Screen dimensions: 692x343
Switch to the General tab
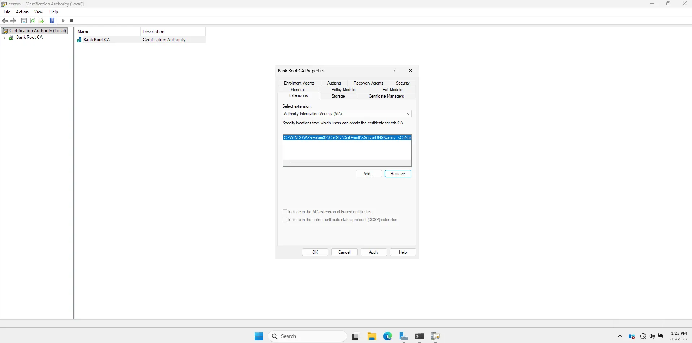coord(298,90)
